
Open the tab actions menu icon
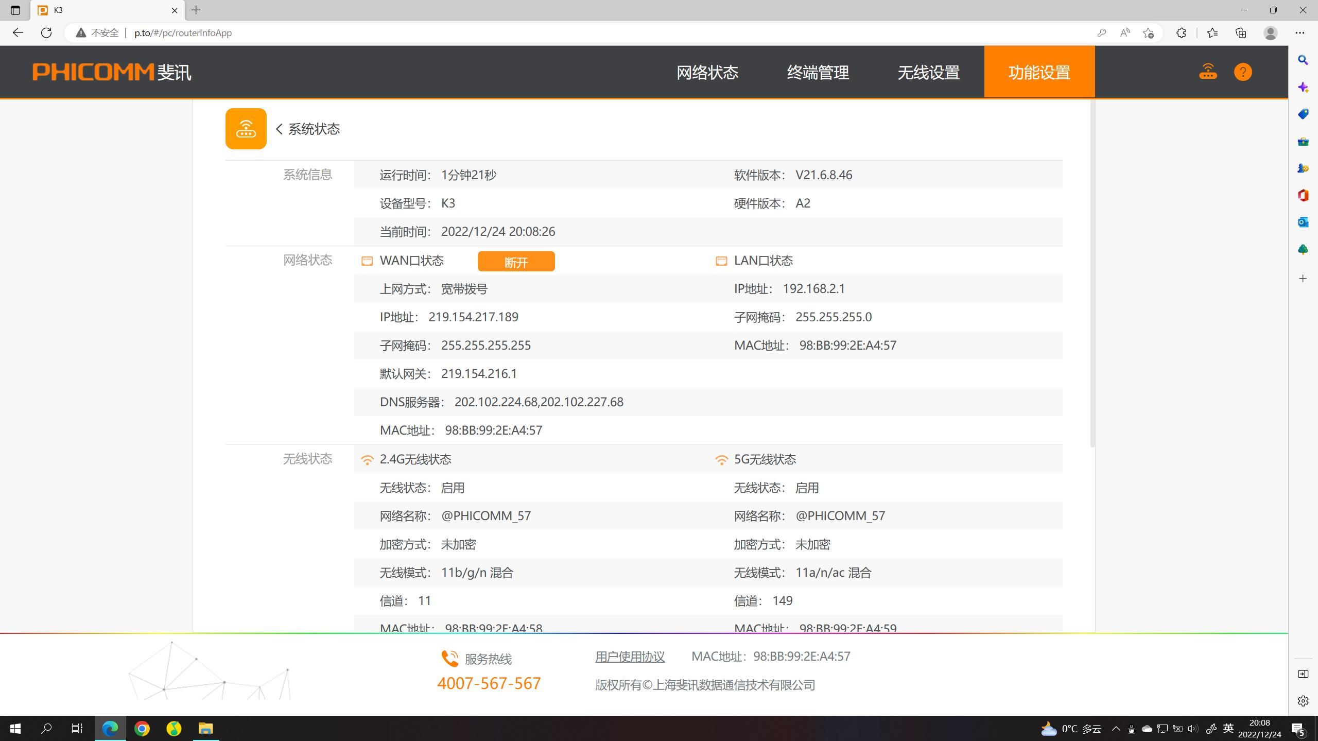(15, 10)
